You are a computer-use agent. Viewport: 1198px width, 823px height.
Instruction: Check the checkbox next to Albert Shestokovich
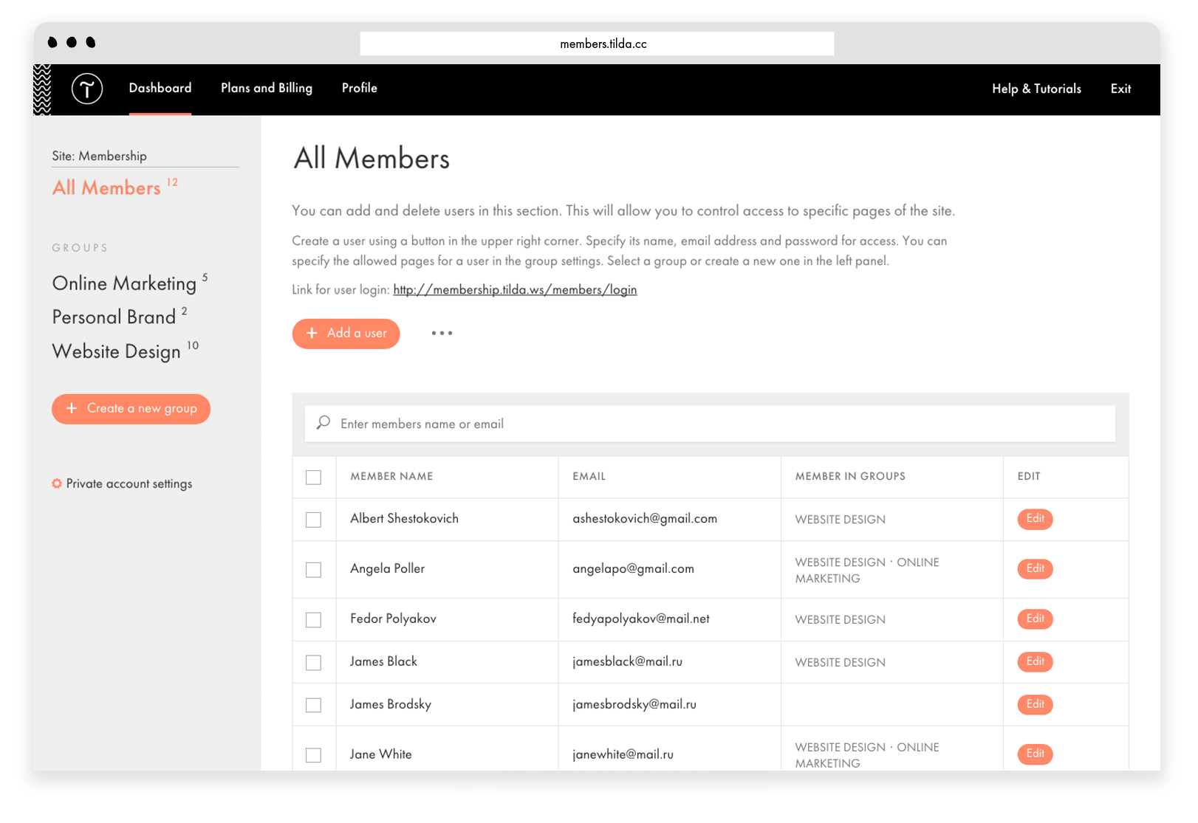pos(314,519)
